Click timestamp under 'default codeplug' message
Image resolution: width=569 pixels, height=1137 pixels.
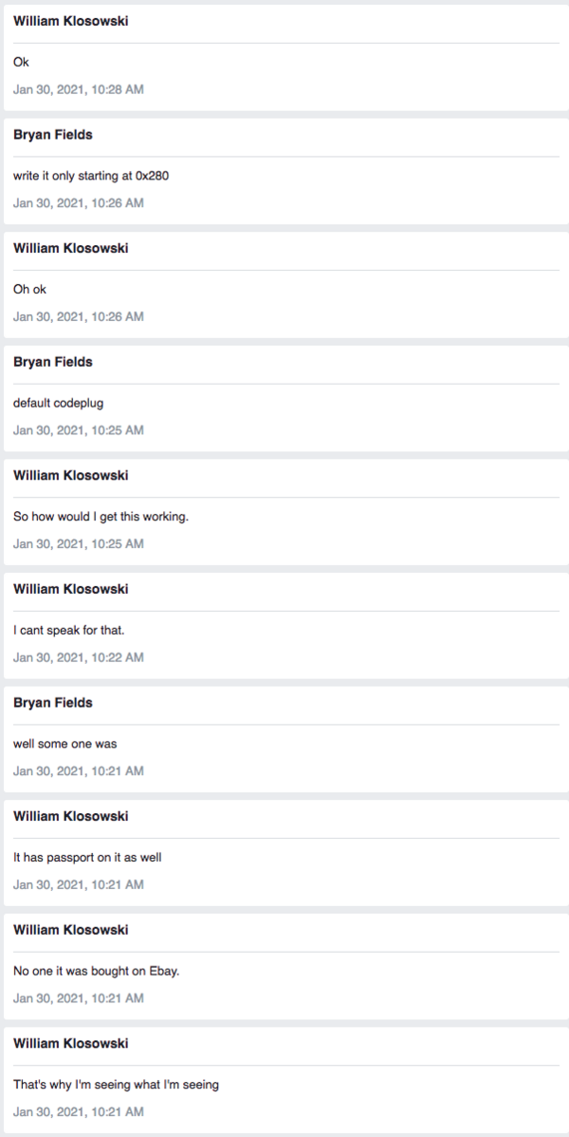click(x=79, y=430)
